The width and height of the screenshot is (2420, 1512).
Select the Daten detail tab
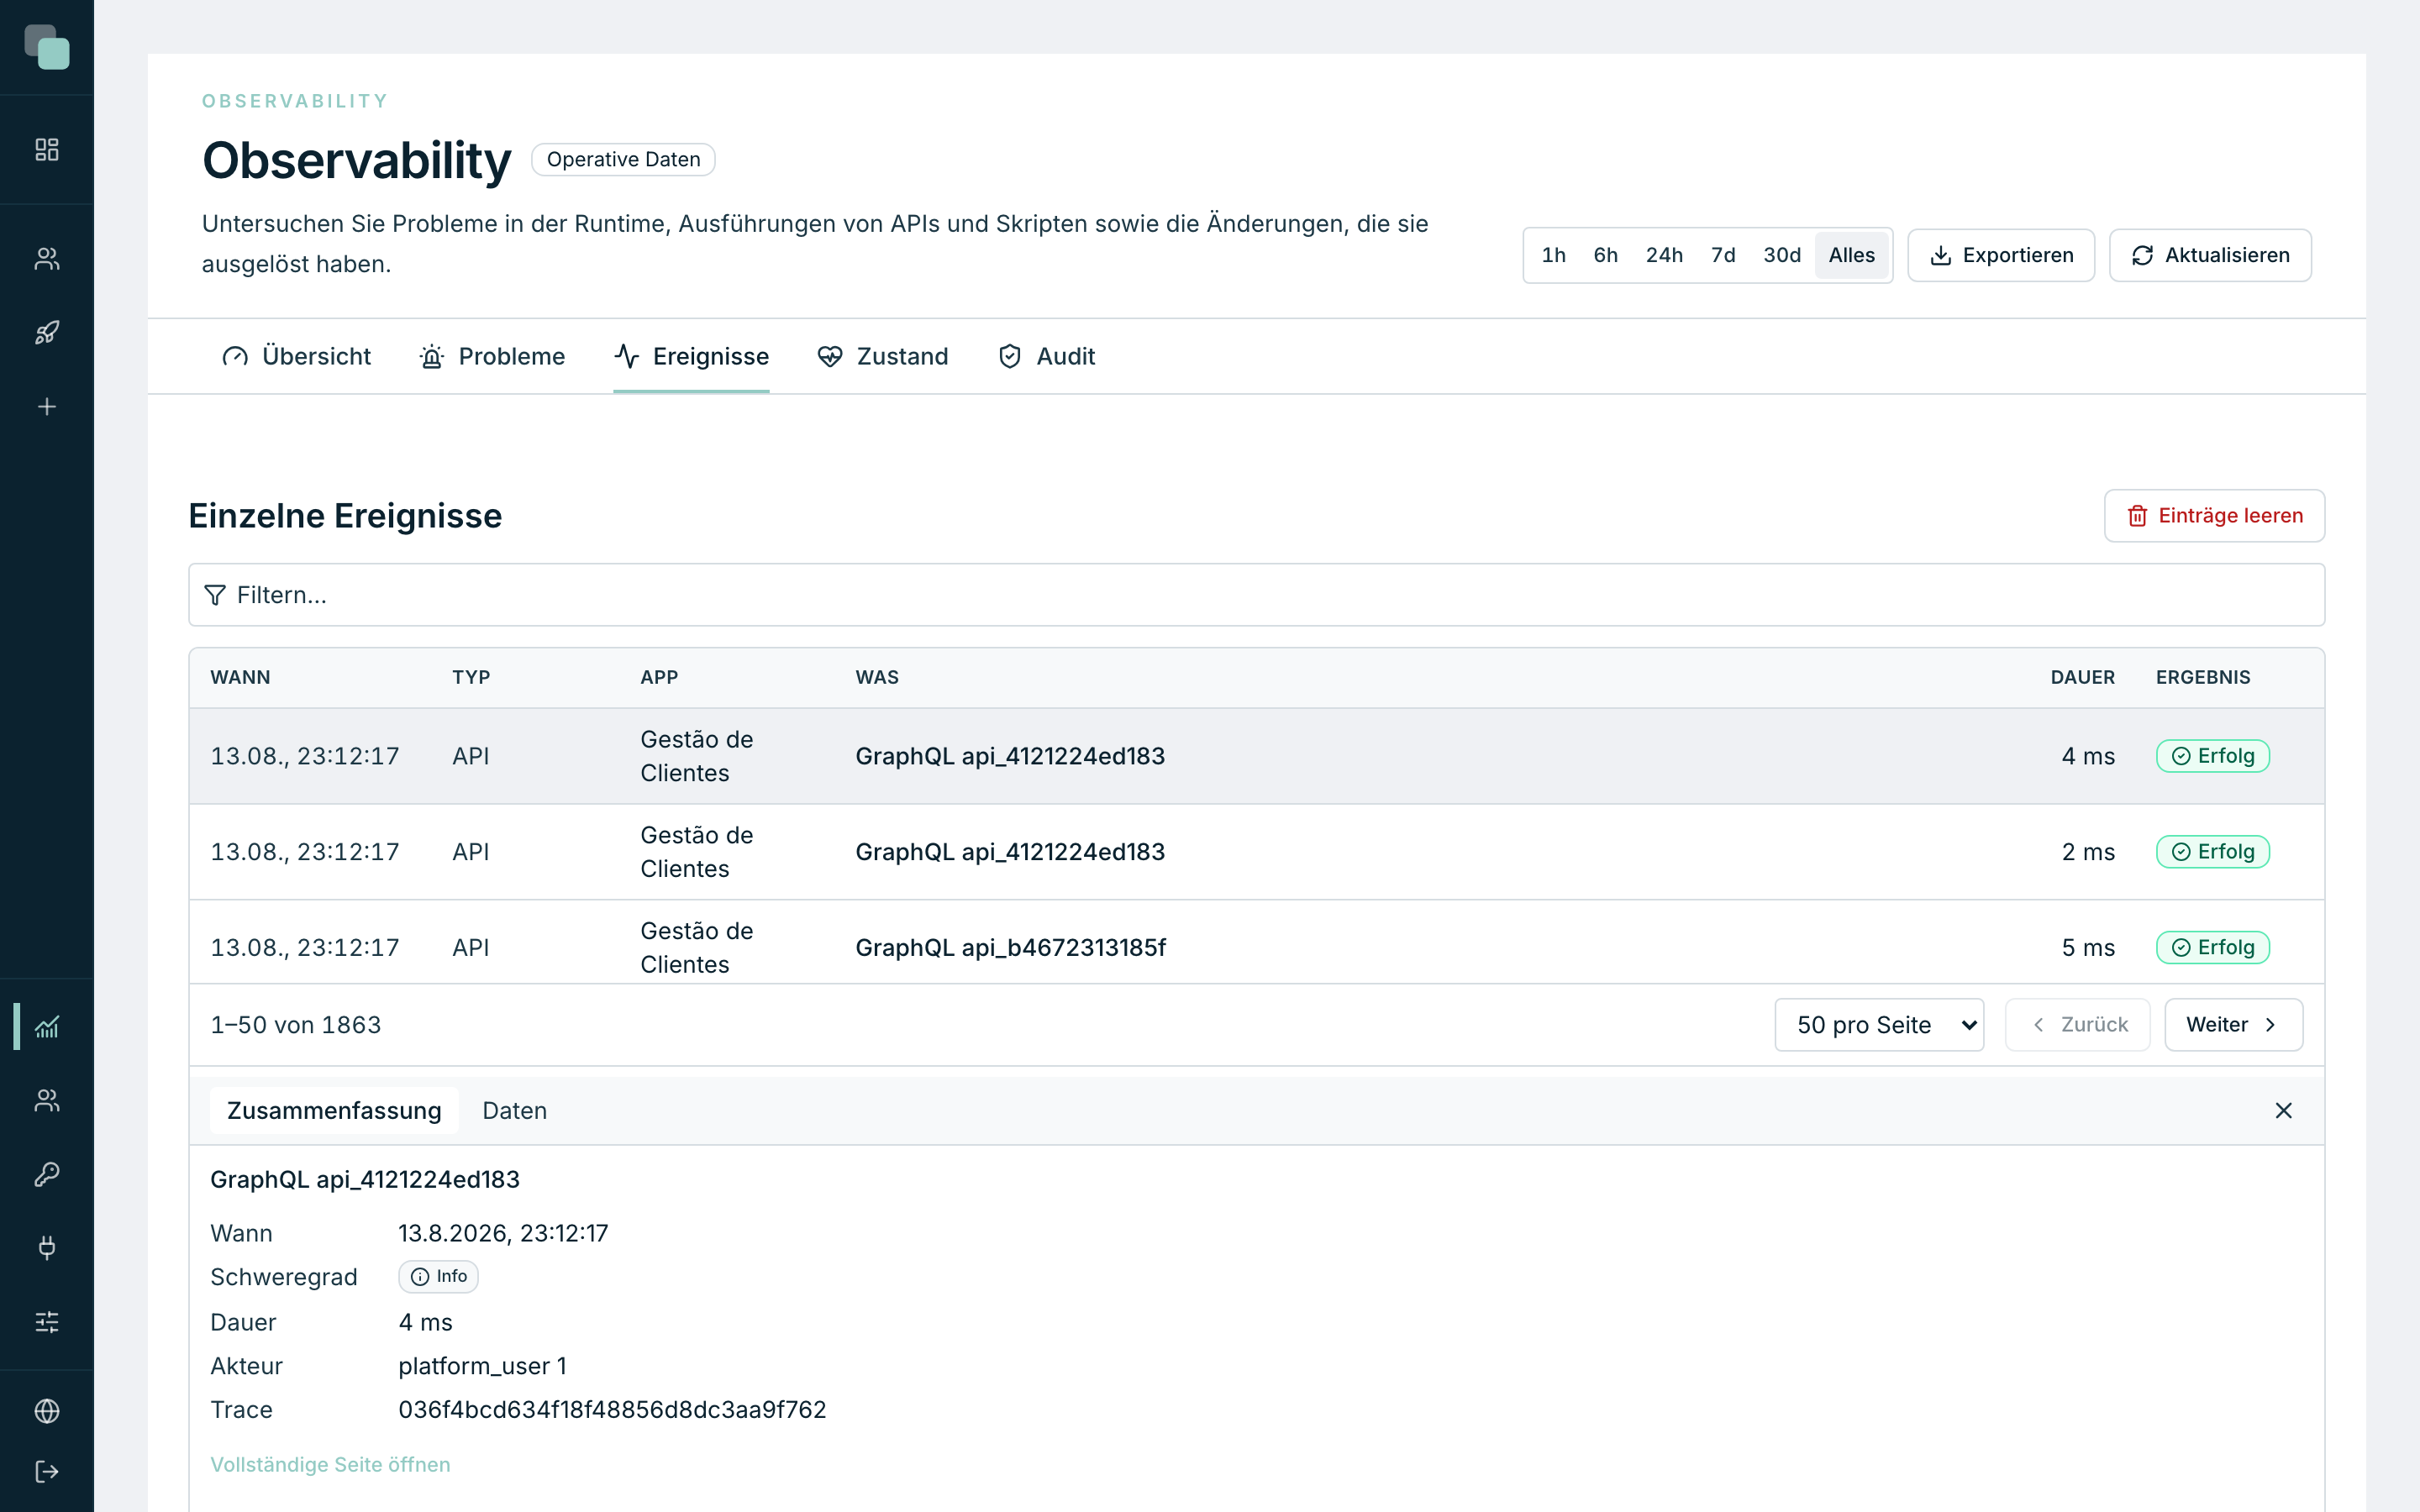[x=514, y=1110]
